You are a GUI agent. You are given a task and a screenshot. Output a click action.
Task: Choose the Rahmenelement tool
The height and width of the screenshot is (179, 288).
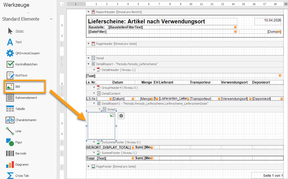(x=22, y=98)
